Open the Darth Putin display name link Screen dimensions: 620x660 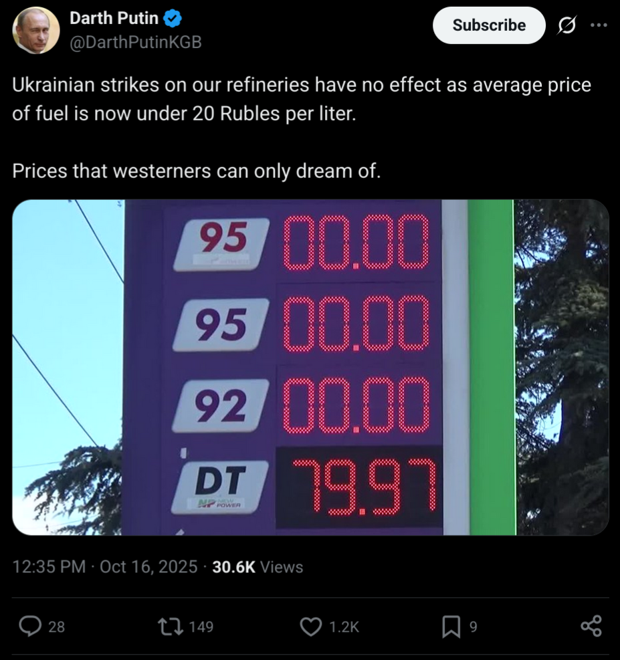point(114,19)
